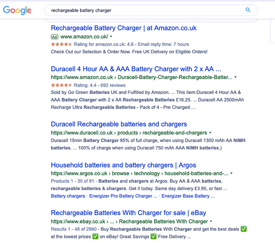Click the star rating icons for amazon.co.uk 4.6
This screenshot has height=243, width=275.
[x=62, y=44]
